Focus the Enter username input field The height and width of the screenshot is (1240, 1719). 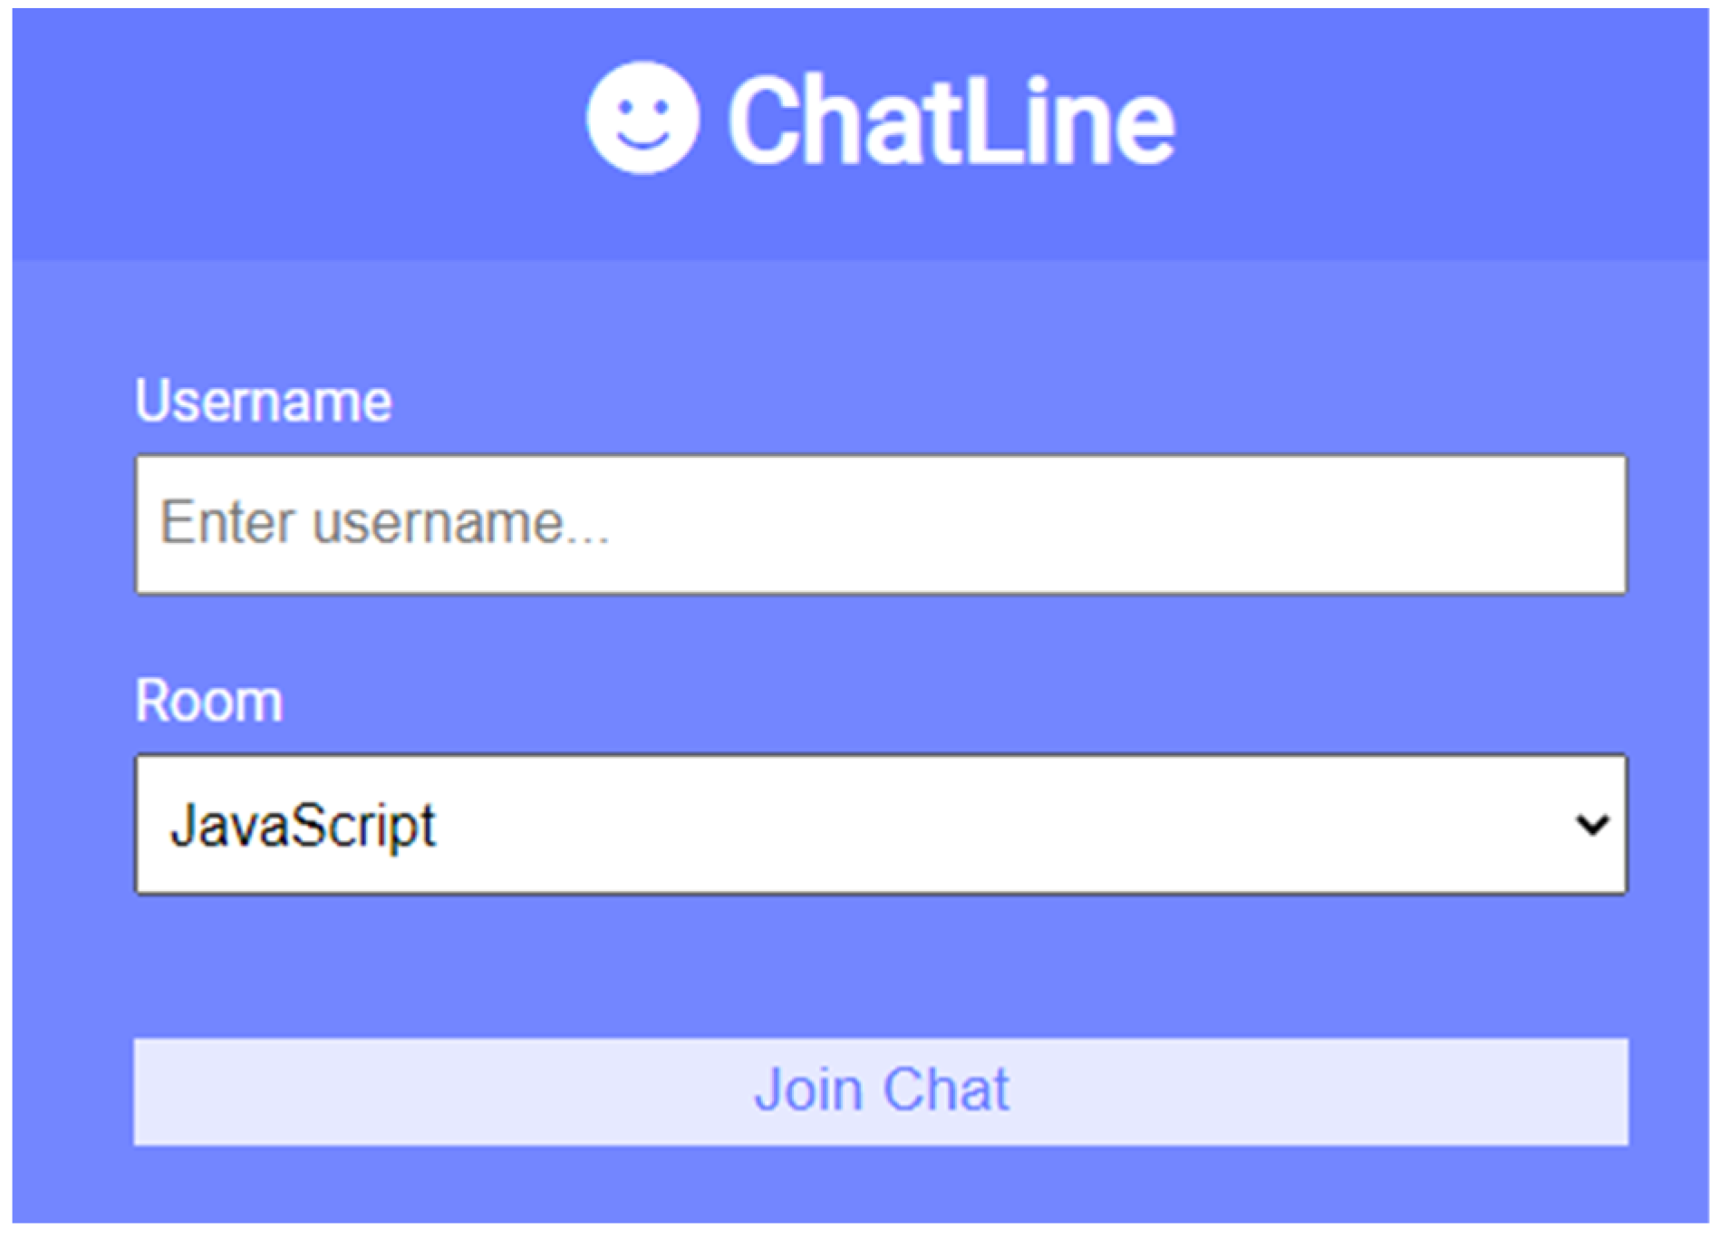coord(881,525)
